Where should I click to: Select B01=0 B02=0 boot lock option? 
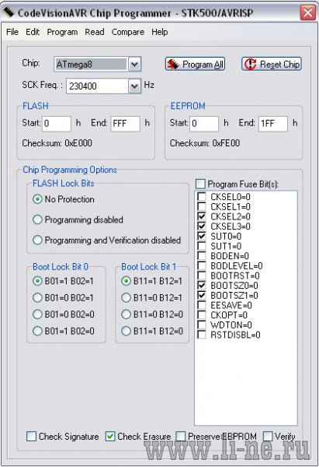37,314
